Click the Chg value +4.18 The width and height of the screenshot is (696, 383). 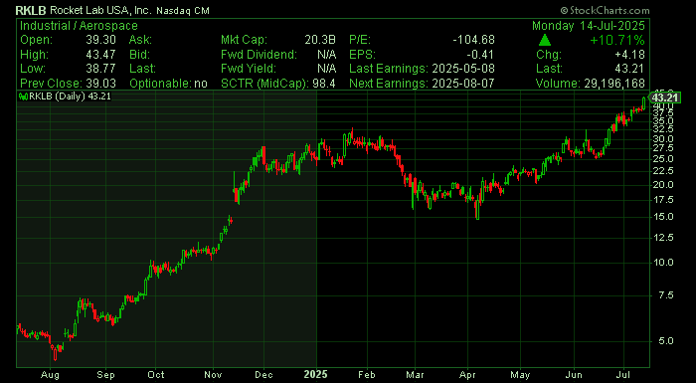click(x=629, y=55)
